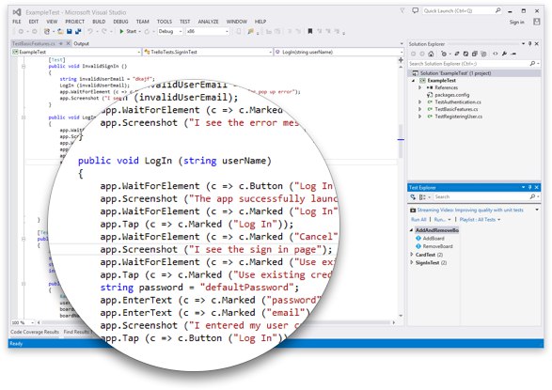552x390 pixels.
Task: Open the FILE menu
Action: tap(17, 22)
